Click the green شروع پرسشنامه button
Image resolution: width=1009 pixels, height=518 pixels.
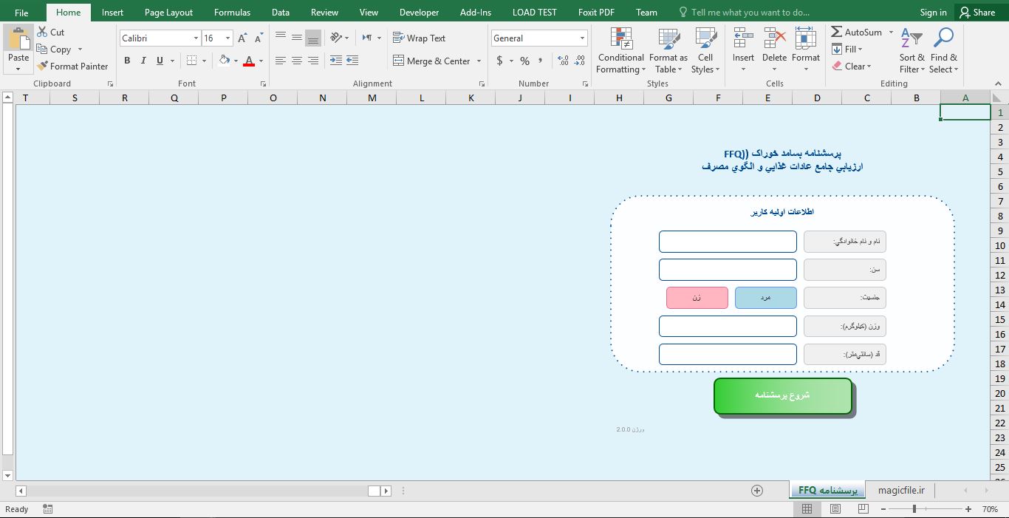coord(782,396)
